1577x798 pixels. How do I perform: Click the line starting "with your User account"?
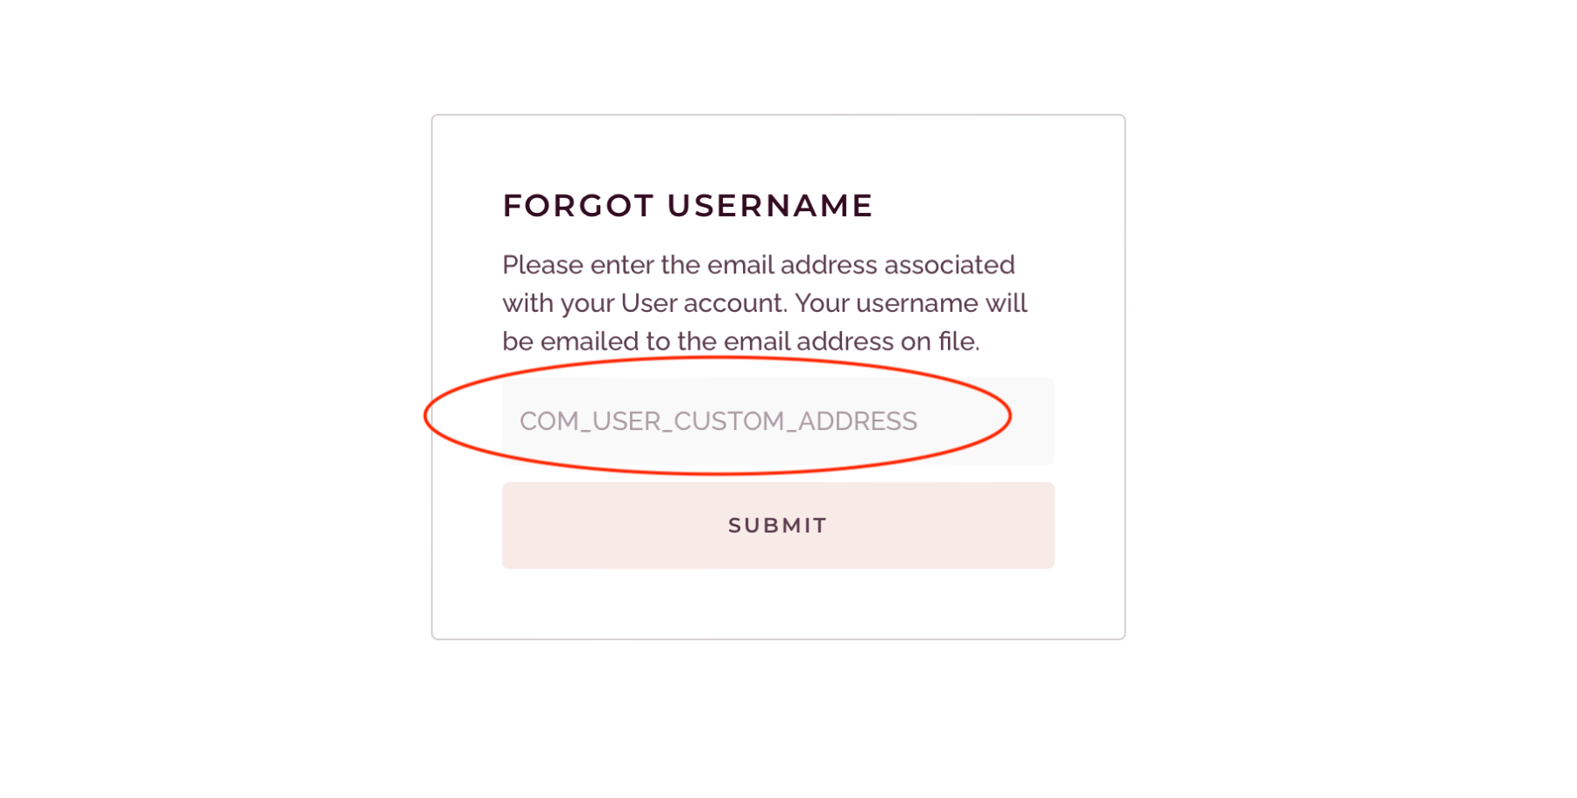764,303
